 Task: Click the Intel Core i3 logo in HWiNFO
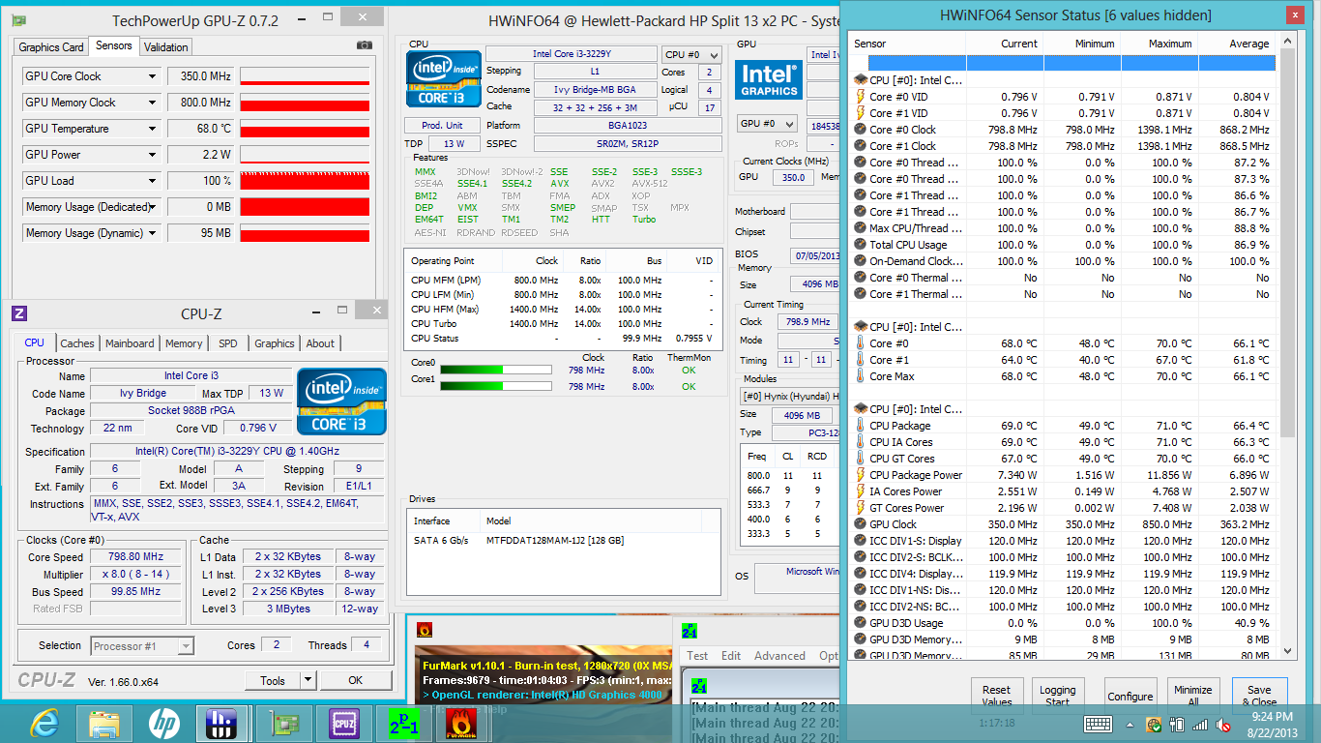443,79
